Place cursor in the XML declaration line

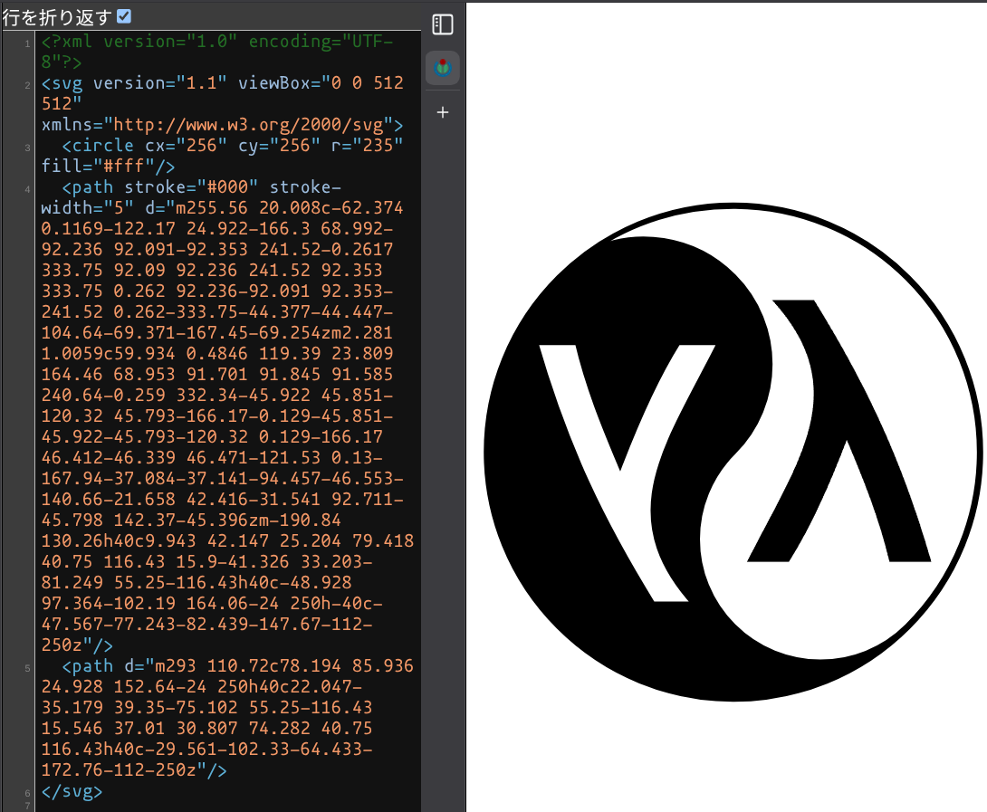pyautogui.click(x=217, y=52)
